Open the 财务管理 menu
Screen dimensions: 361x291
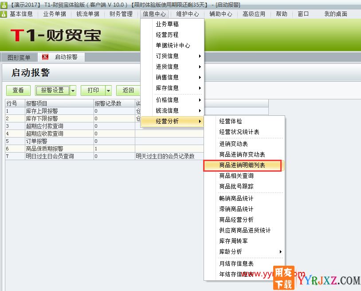pos(121,14)
